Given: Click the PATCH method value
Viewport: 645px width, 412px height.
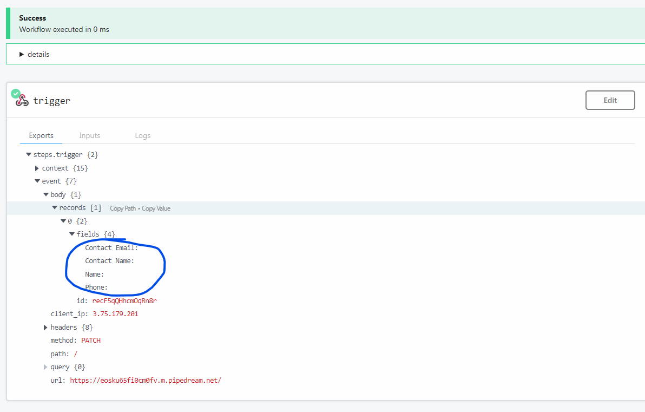Looking at the screenshot, I should [x=91, y=341].
